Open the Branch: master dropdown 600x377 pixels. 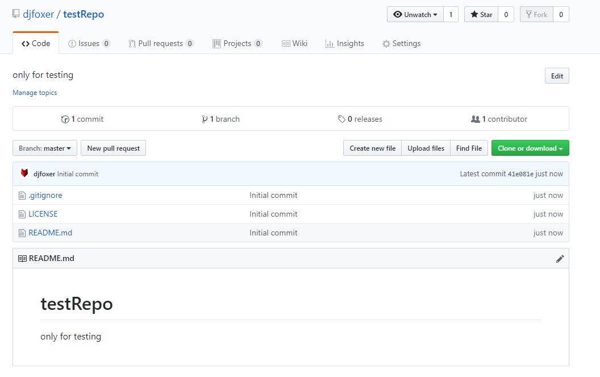click(45, 148)
